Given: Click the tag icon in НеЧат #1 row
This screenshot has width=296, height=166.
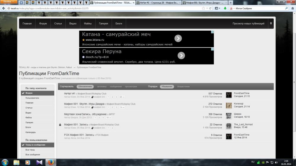Looking at the screenshot, I should click(92, 97).
